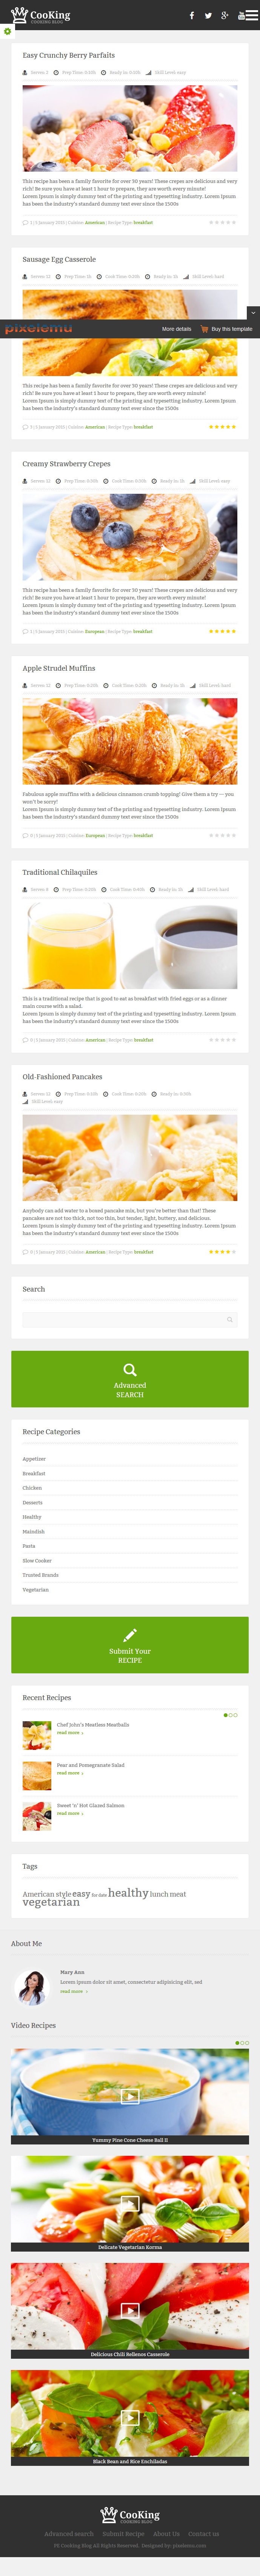Open the Breakfast recipe category
The image size is (260, 2576).
(x=34, y=1473)
